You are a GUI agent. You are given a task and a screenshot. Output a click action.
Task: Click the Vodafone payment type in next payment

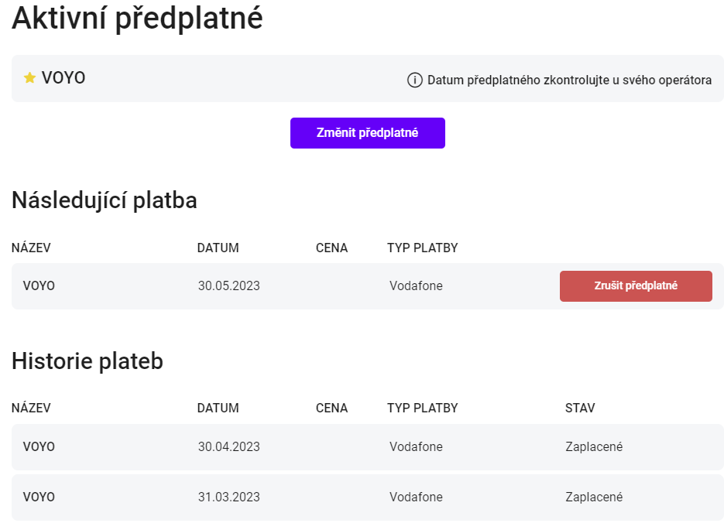click(x=416, y=286)
